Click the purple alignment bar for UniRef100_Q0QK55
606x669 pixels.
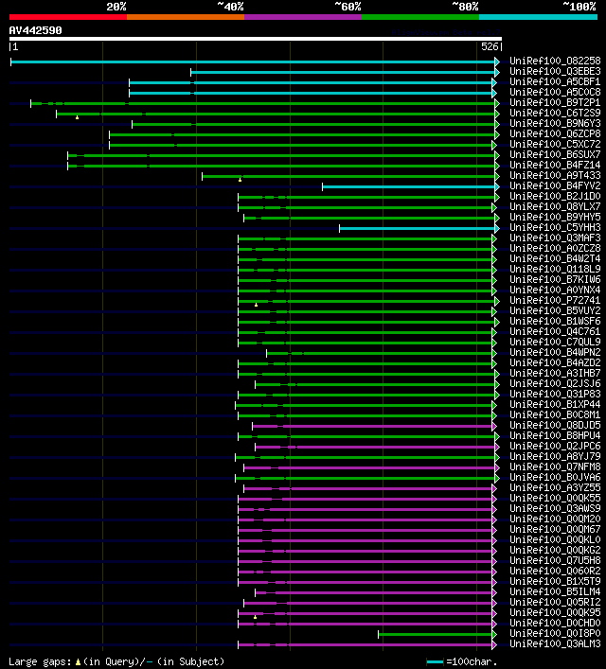point(365,500)
